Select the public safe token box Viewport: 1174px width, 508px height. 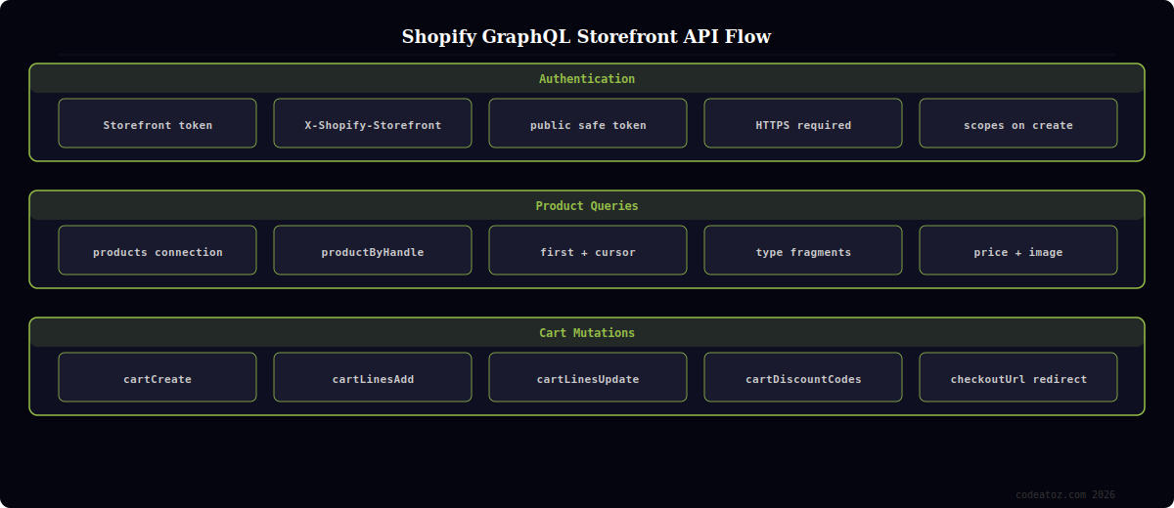588,123
